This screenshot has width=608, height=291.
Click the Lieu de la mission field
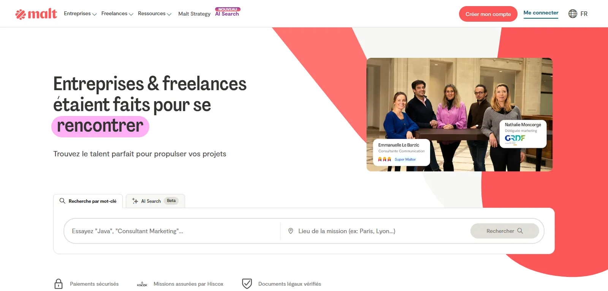[x=375, y=231]
